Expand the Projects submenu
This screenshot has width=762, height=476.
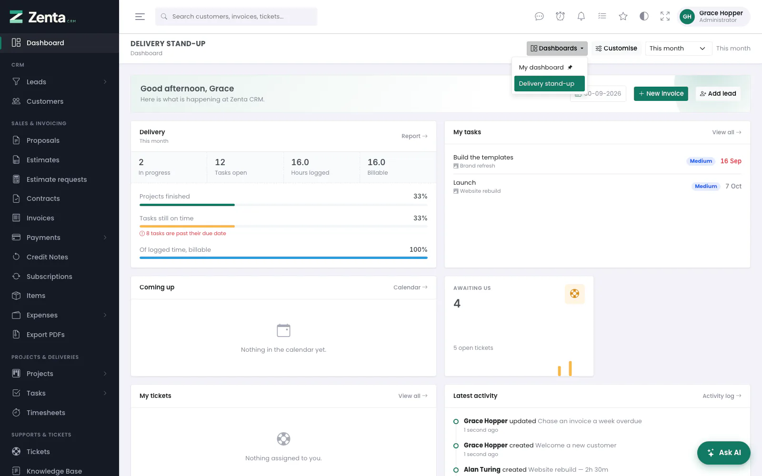[105, 374]
